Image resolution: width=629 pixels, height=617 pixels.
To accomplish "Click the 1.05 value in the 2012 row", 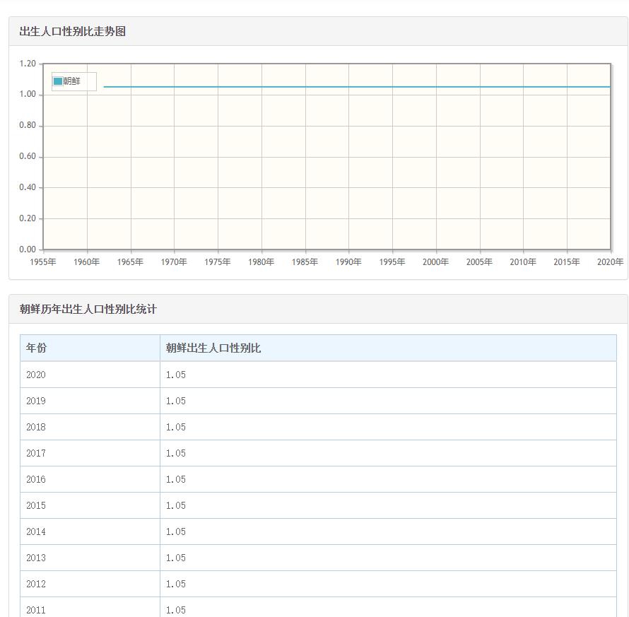I will pyautogui.click(x=176, y=584).
